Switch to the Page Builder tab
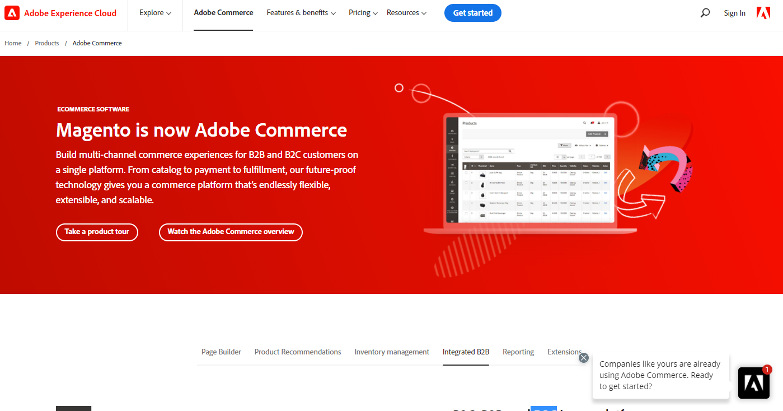Image resolution: width=783 pixels, height=411 pixels. [x=221, y=352]
